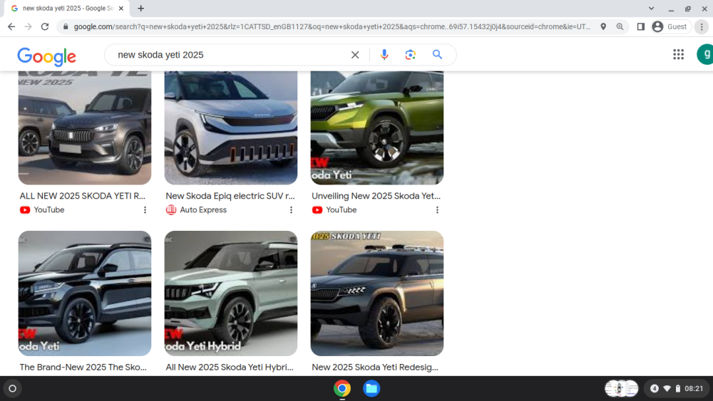Open the shelf overview thumbnails
The height and width of the screenshot is (401, 713).
coord(622,388)
